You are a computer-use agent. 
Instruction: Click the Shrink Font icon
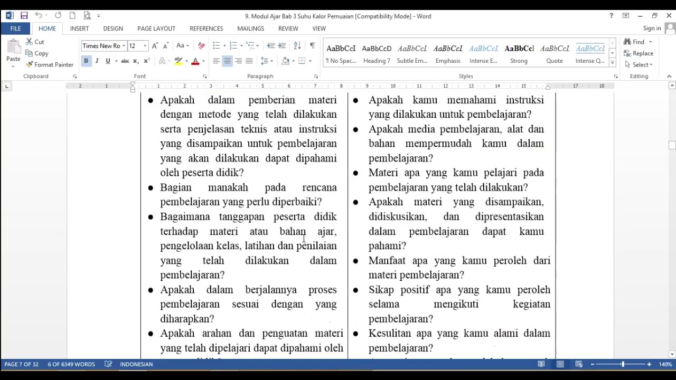click(166, 46)
